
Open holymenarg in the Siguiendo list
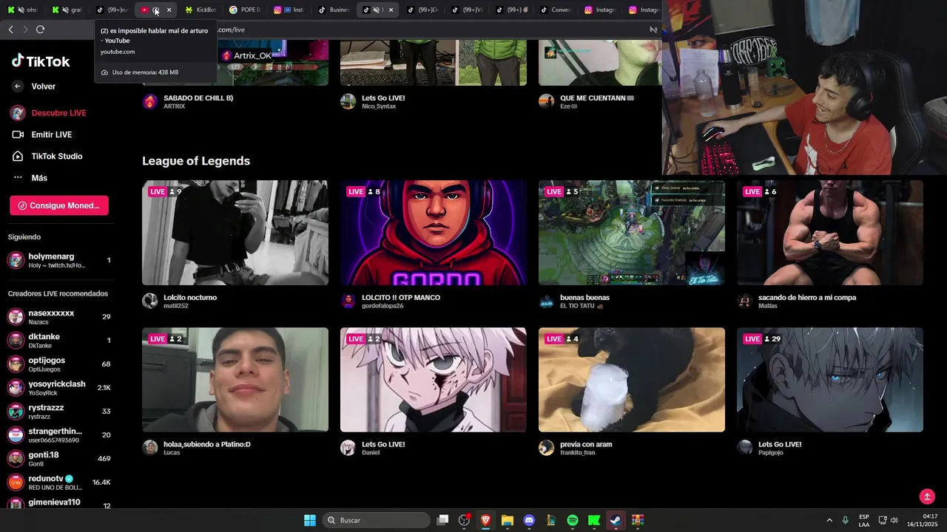coord(59,260)
